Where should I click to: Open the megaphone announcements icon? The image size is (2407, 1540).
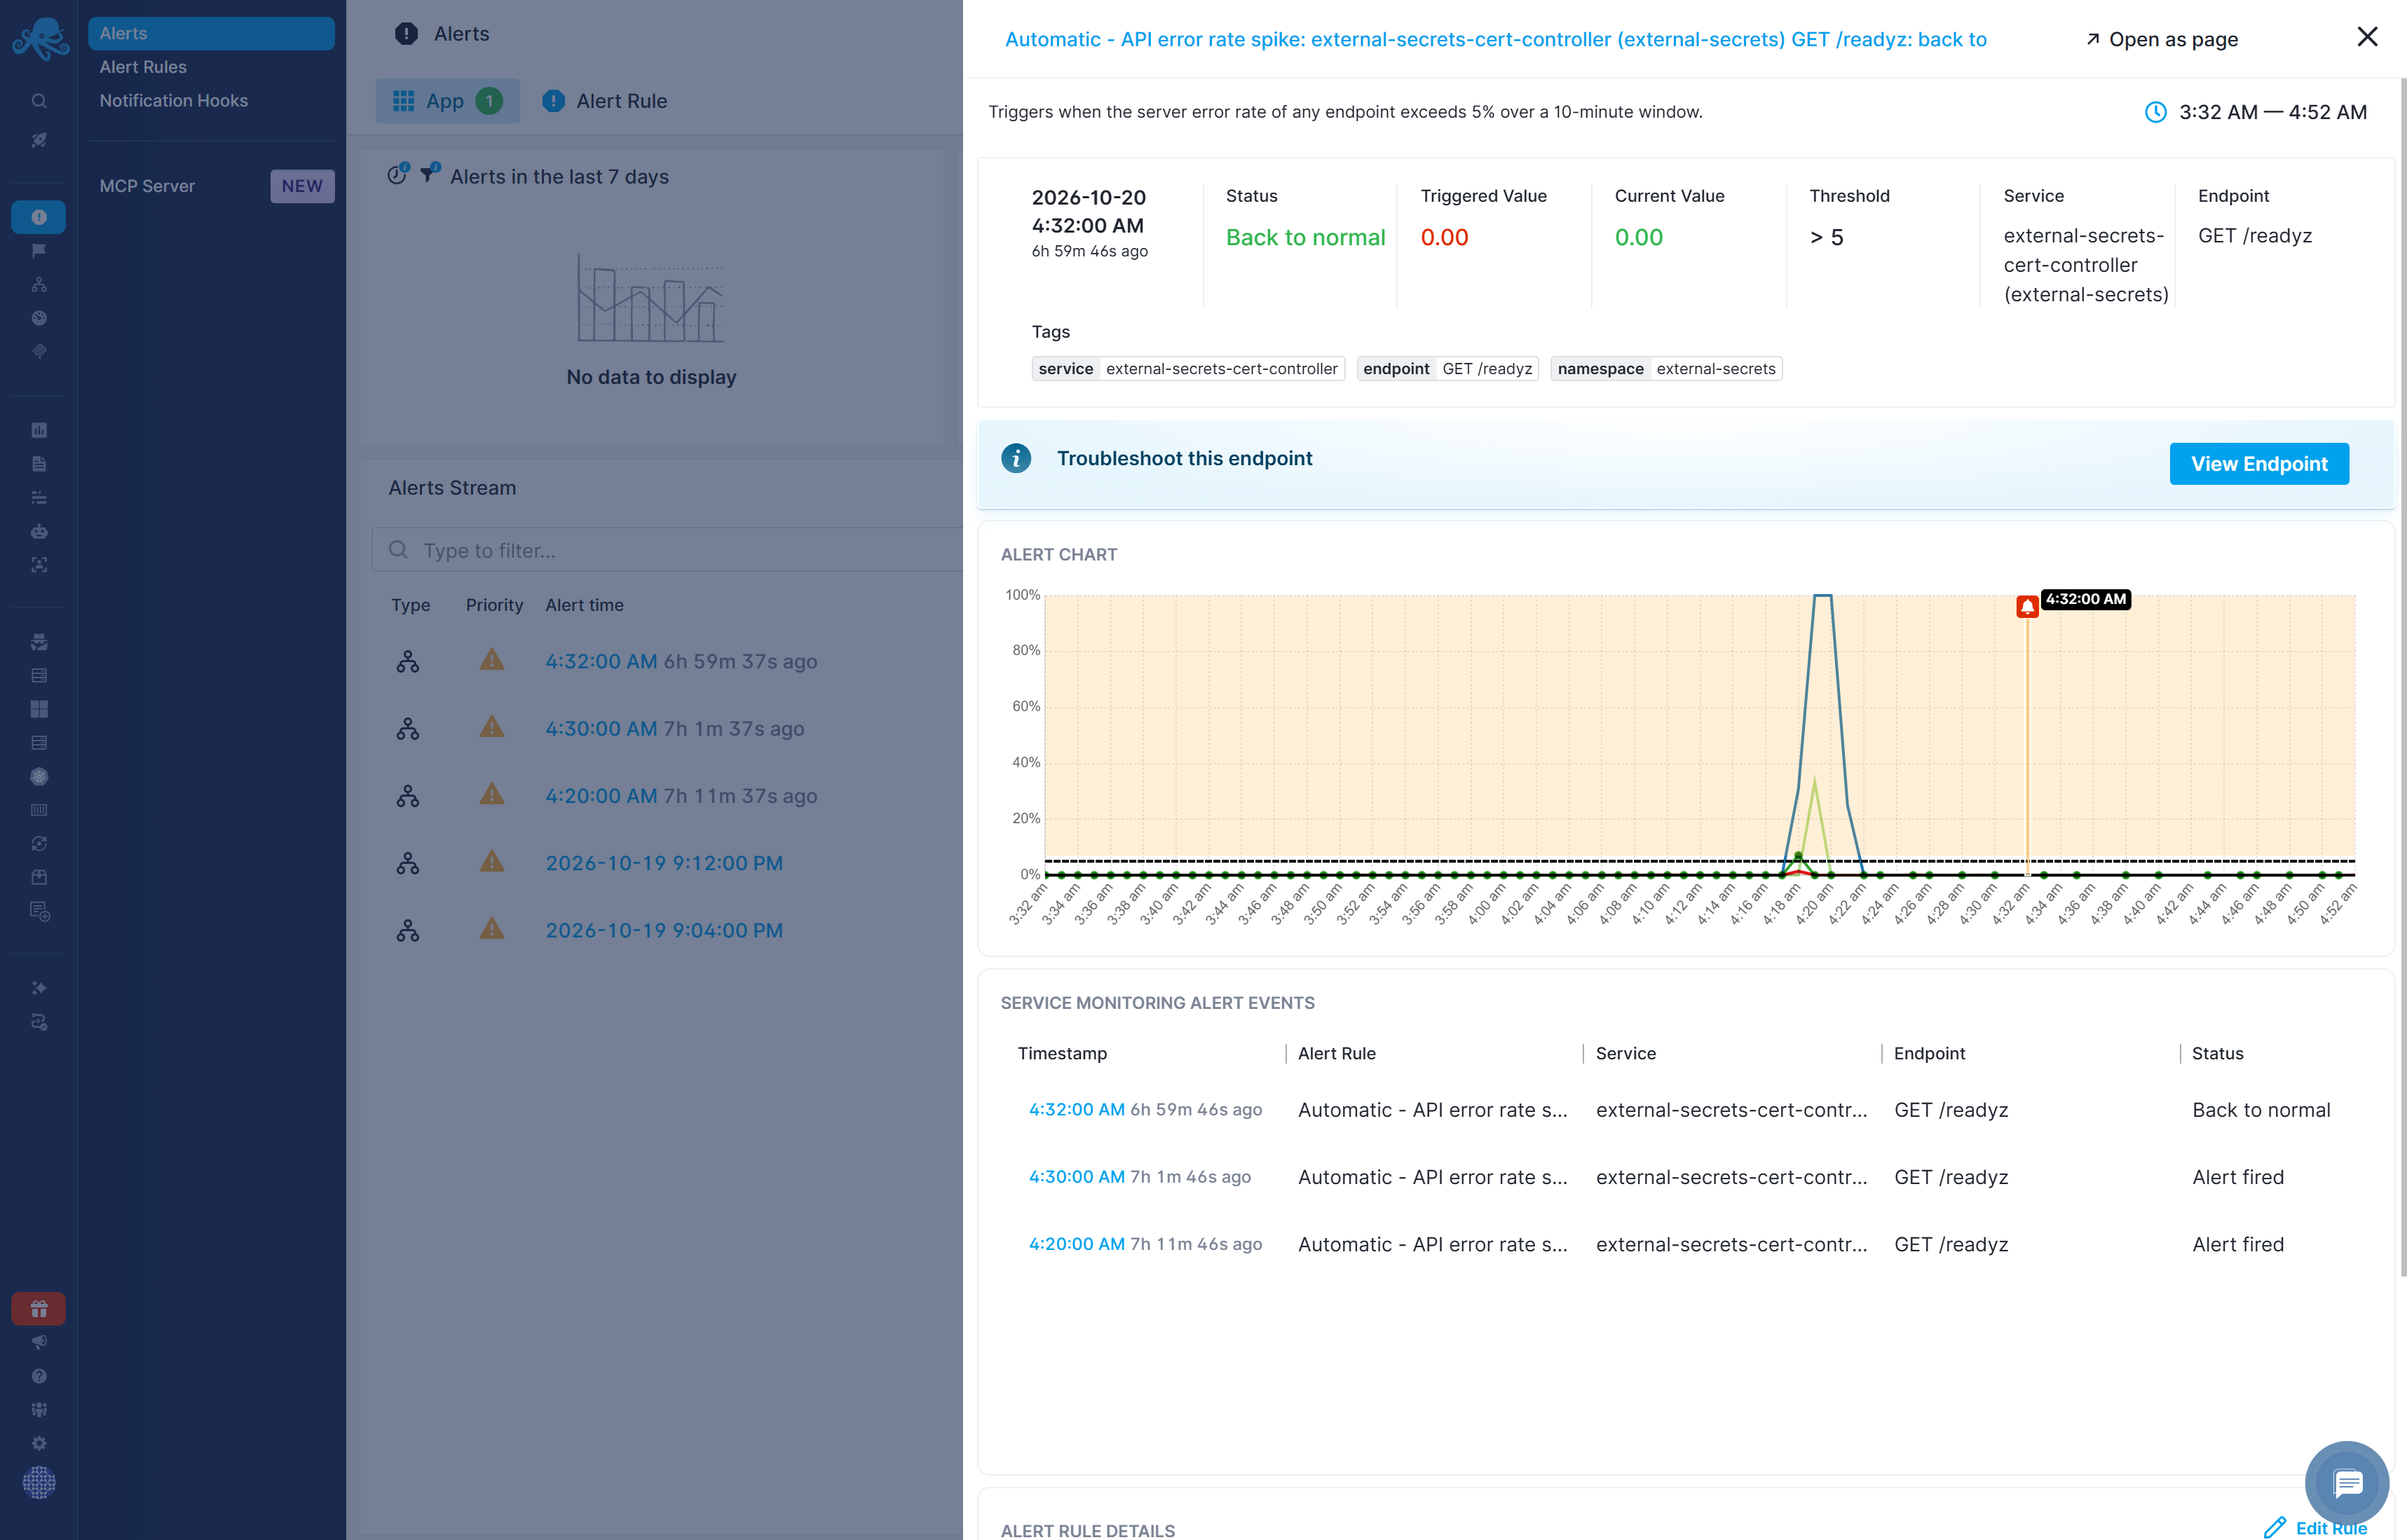[39, 1342]
